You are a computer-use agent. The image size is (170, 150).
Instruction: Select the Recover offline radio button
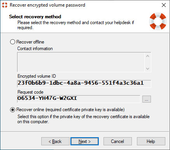[12, 42]
